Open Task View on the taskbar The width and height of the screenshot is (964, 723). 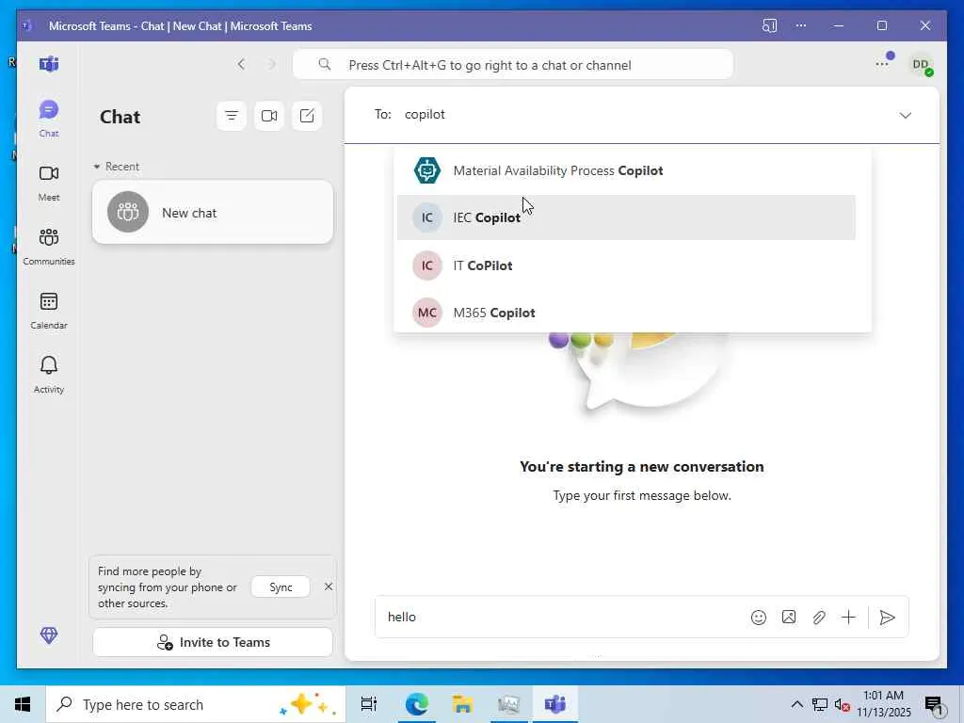pyautogui.click(x=369, y=704)
